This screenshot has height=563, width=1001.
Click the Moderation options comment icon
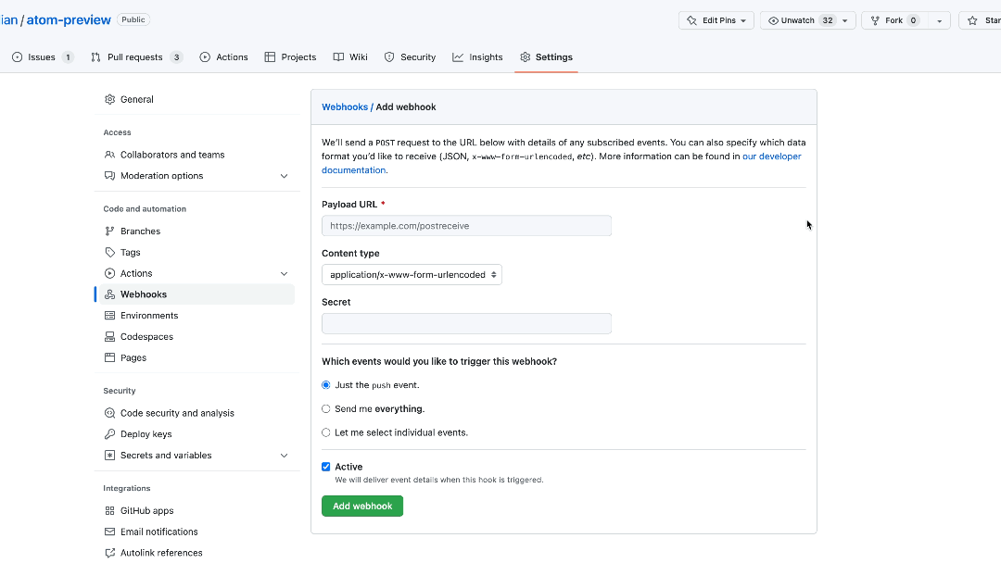pyautogui.click(x=109, y=176)
